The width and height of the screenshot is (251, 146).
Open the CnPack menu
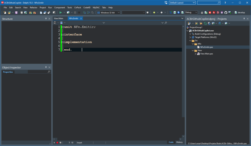coord(78,8)
